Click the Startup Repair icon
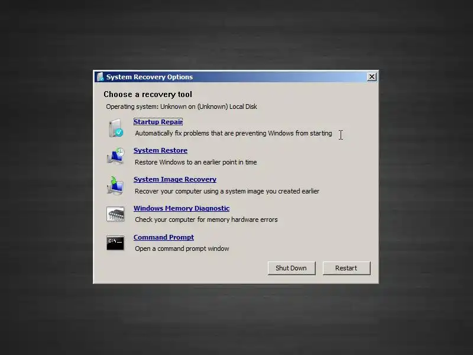473x355 pixels. (x=116, y=128)
